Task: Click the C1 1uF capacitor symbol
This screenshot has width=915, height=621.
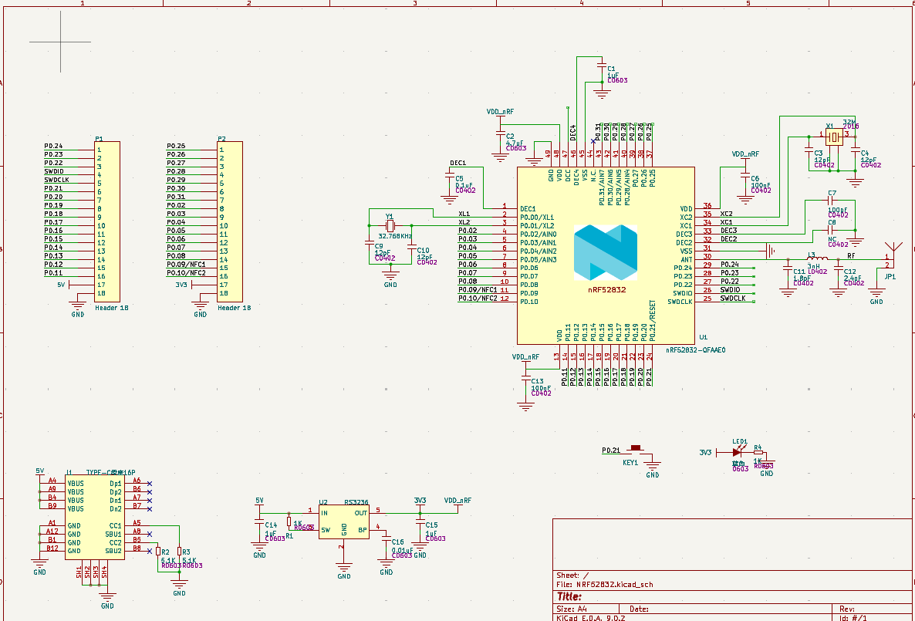Action: point(602,67)
